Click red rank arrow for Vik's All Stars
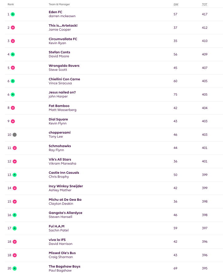The width and height of the screenshot is (223, 274). point(15,161)
